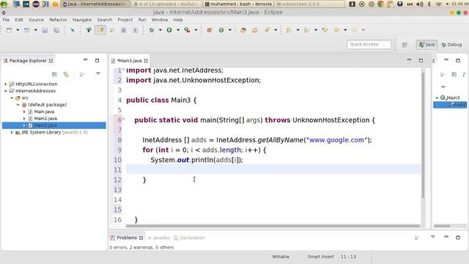
Task: Open the Run configurations dropdown arrow
Action: pos(178,30)
